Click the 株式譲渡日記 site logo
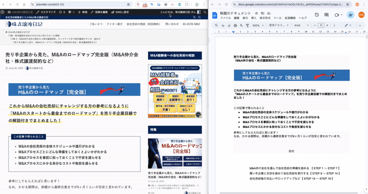 point(24,24)
